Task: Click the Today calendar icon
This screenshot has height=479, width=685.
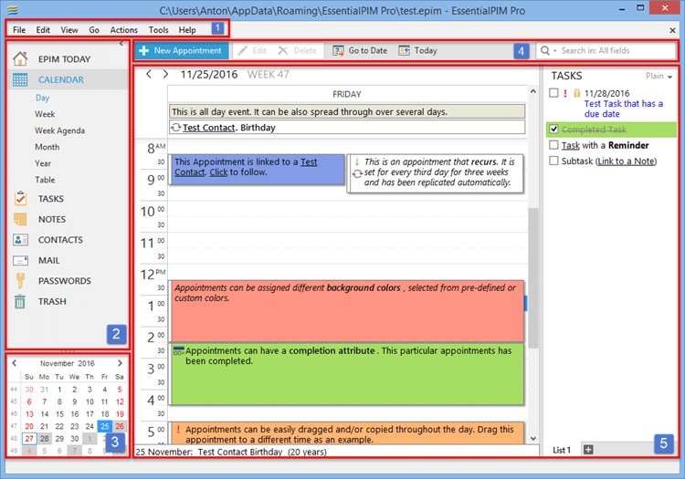Action: pos(404,50)
